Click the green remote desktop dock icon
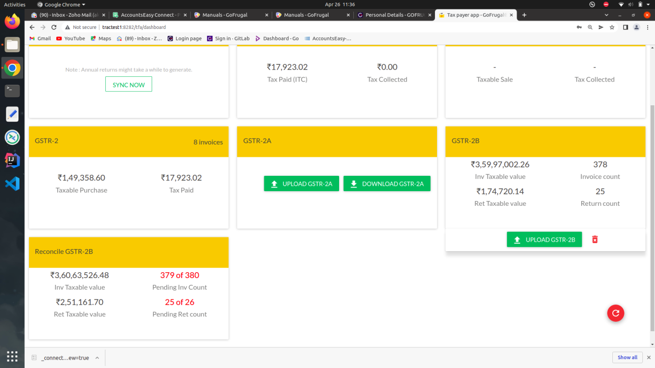This screenshot has width=655, height=368. (x=12, y=137)
